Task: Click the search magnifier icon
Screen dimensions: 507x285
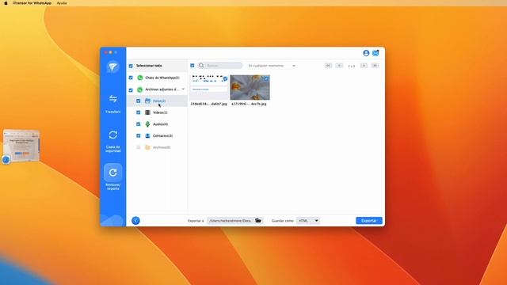Action: click(x=201, y=66)
